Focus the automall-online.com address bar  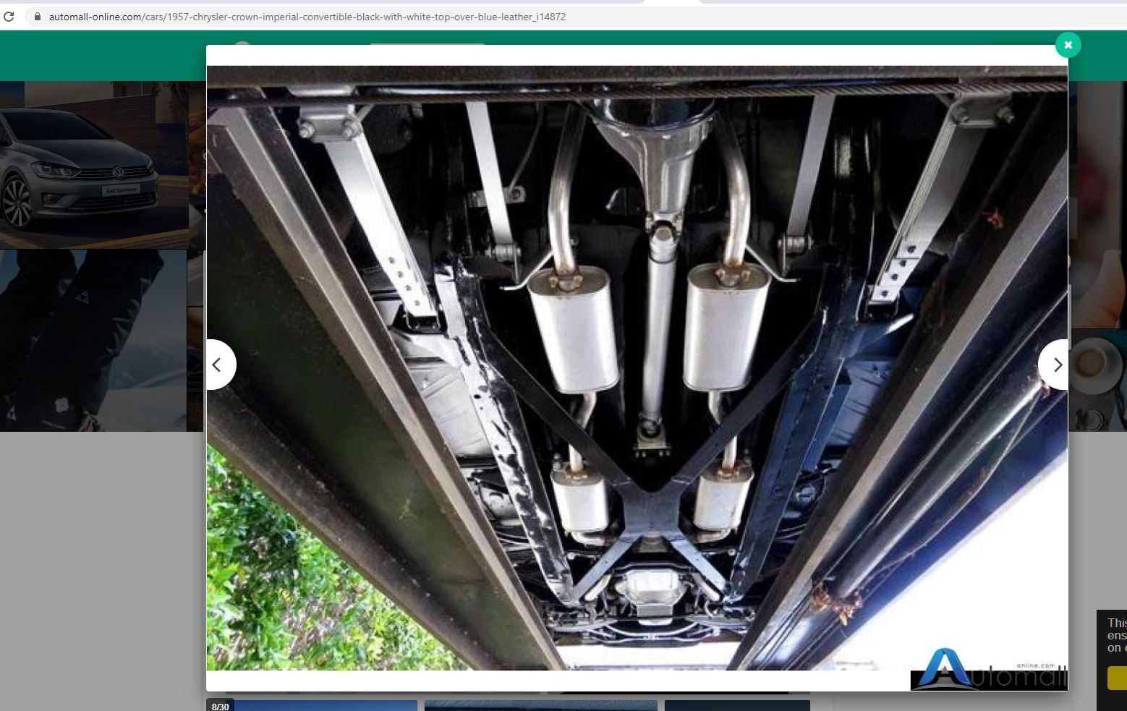[307, 17]
